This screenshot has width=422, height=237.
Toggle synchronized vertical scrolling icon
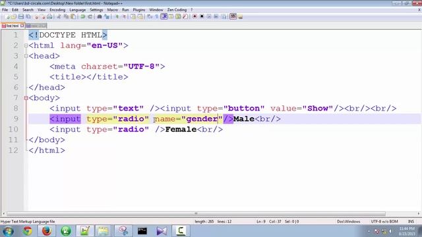pos(133,16)
